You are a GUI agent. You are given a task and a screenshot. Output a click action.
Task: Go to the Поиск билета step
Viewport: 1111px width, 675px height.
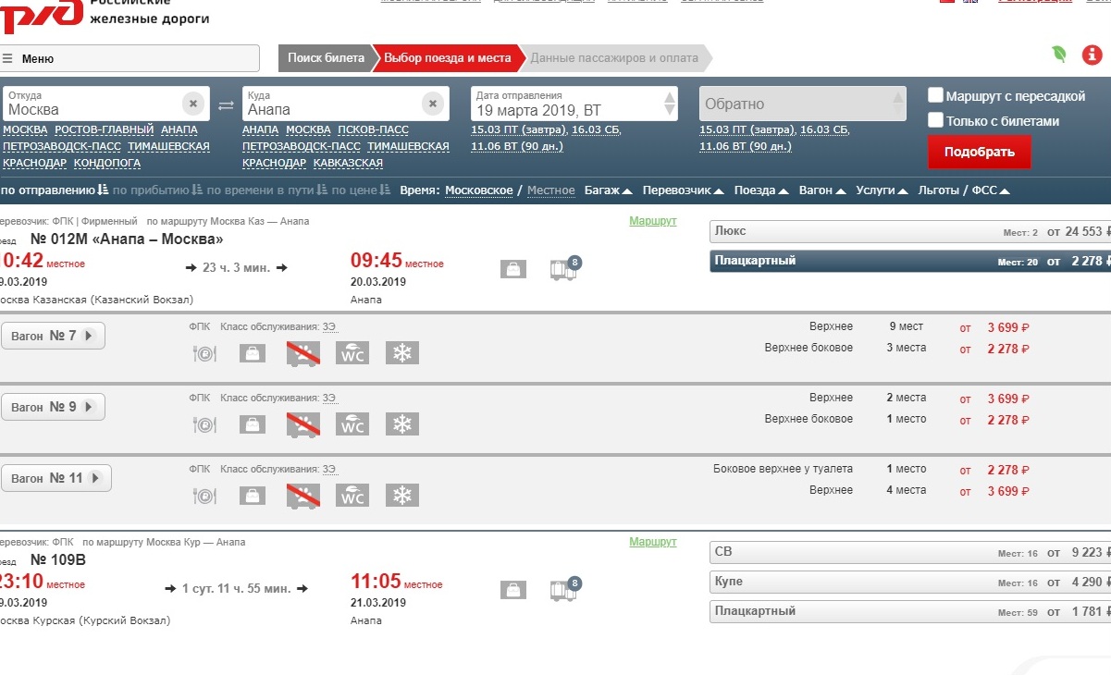[x=326, y=58]
